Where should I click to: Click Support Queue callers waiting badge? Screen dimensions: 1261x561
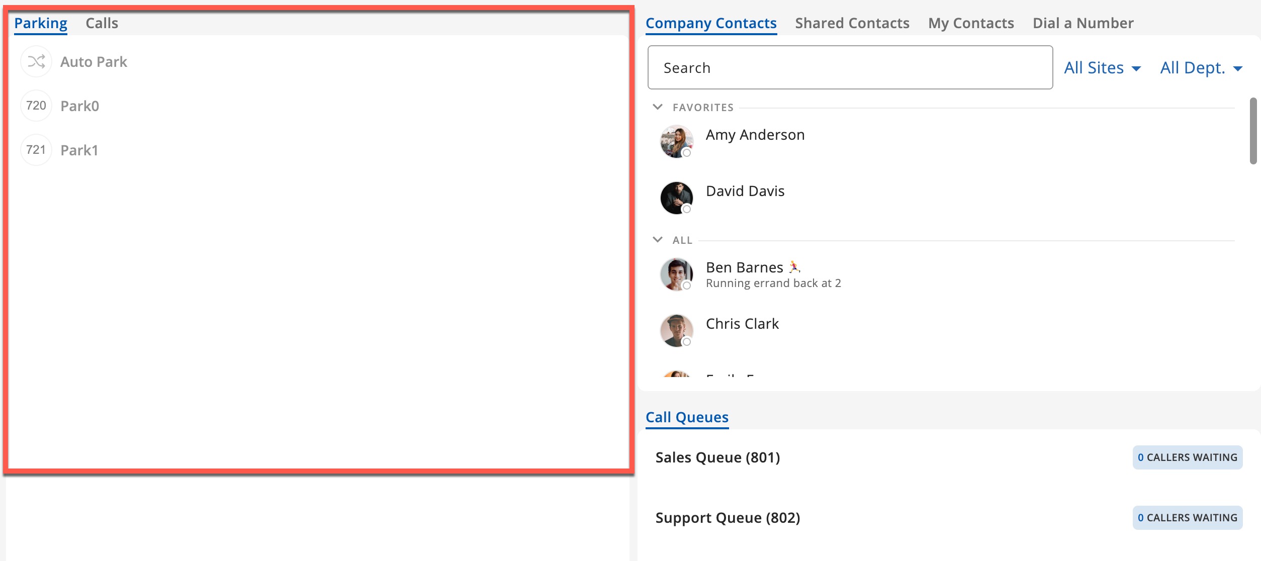click(1187, 518)
